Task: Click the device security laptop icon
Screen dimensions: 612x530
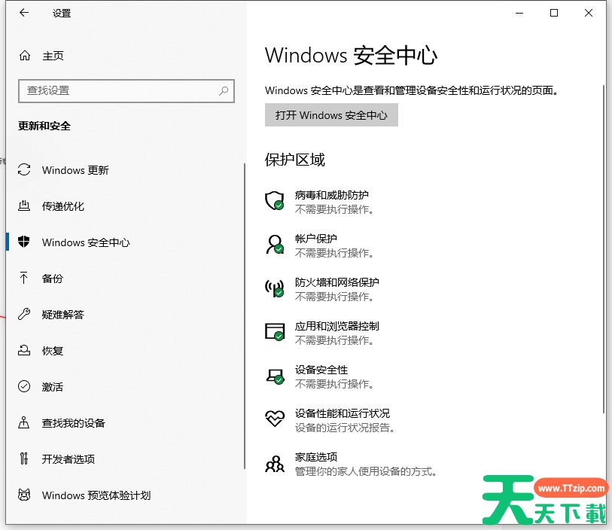Action: (274, 375)
